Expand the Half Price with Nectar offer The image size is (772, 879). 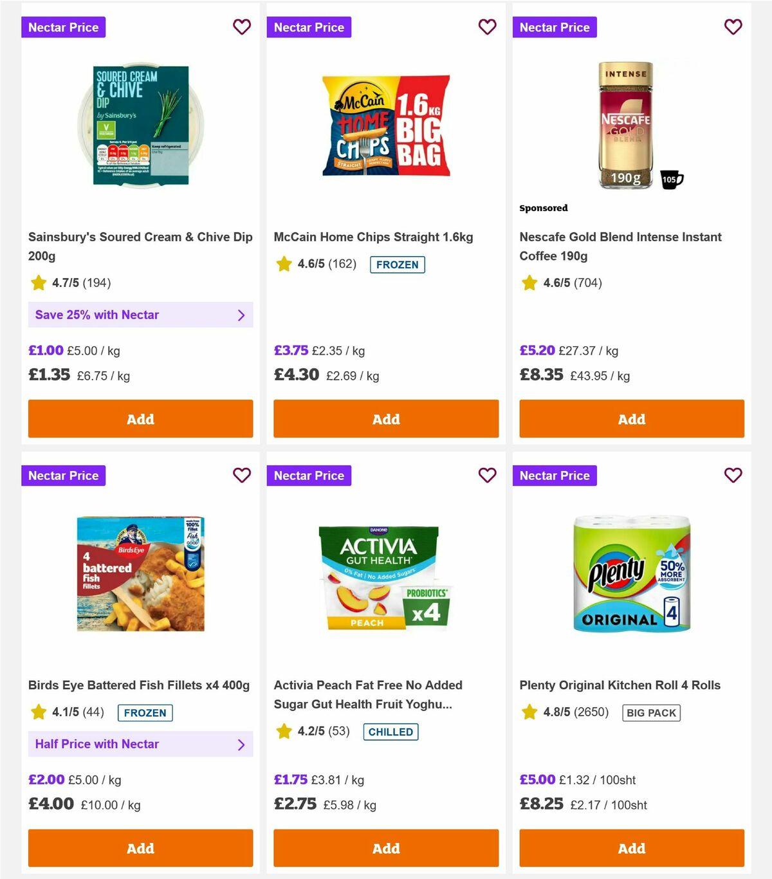click(140, 744)
